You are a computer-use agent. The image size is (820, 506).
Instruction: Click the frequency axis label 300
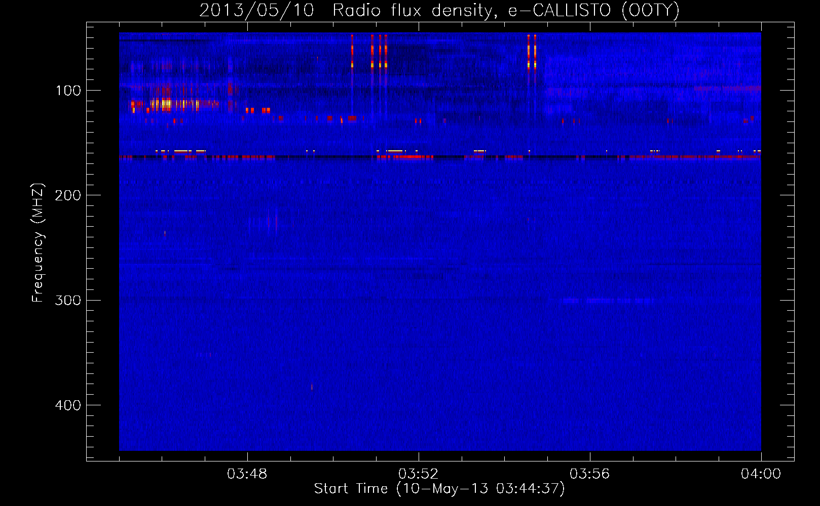[68, 301]
